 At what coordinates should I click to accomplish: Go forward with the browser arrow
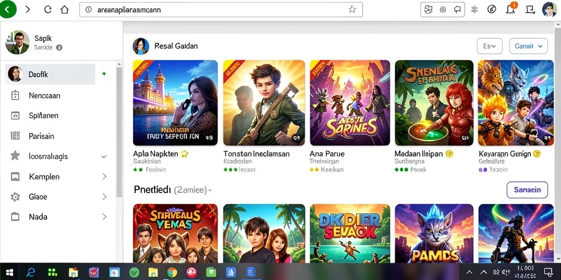coord(27,10)
